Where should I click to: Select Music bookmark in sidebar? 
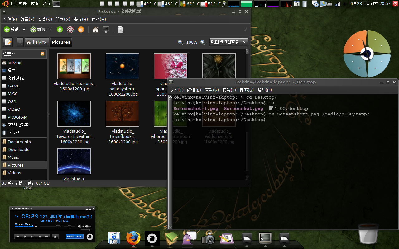click(24, 157)
